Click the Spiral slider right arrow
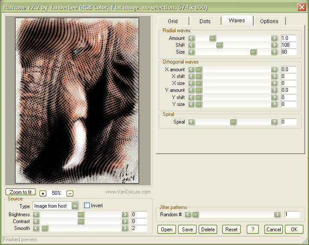The image size is (309, 245). coord(274,122)
